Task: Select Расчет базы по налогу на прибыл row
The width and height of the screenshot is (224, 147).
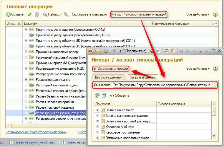Action: point(46,96)
